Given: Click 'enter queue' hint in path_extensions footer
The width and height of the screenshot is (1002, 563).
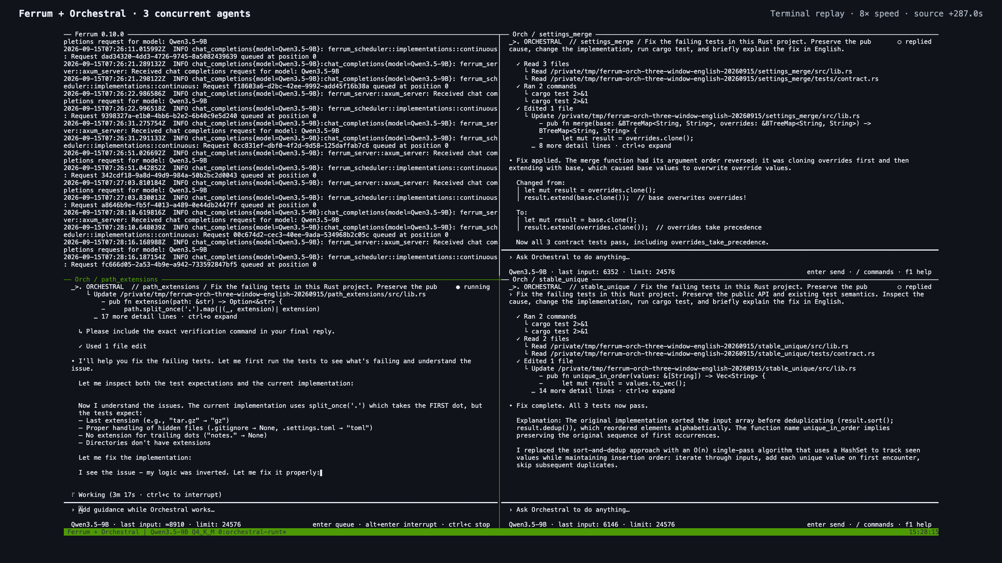Looking at the screenshot, I should (333, 525).
